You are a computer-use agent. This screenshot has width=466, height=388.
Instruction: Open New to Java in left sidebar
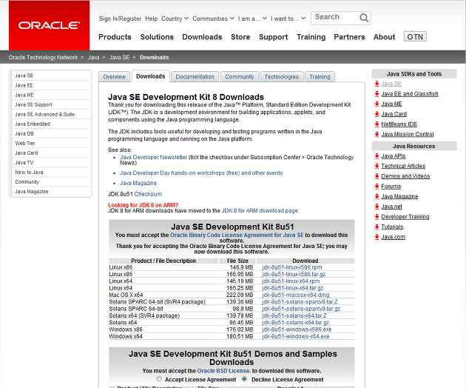(x=51, y=172)
